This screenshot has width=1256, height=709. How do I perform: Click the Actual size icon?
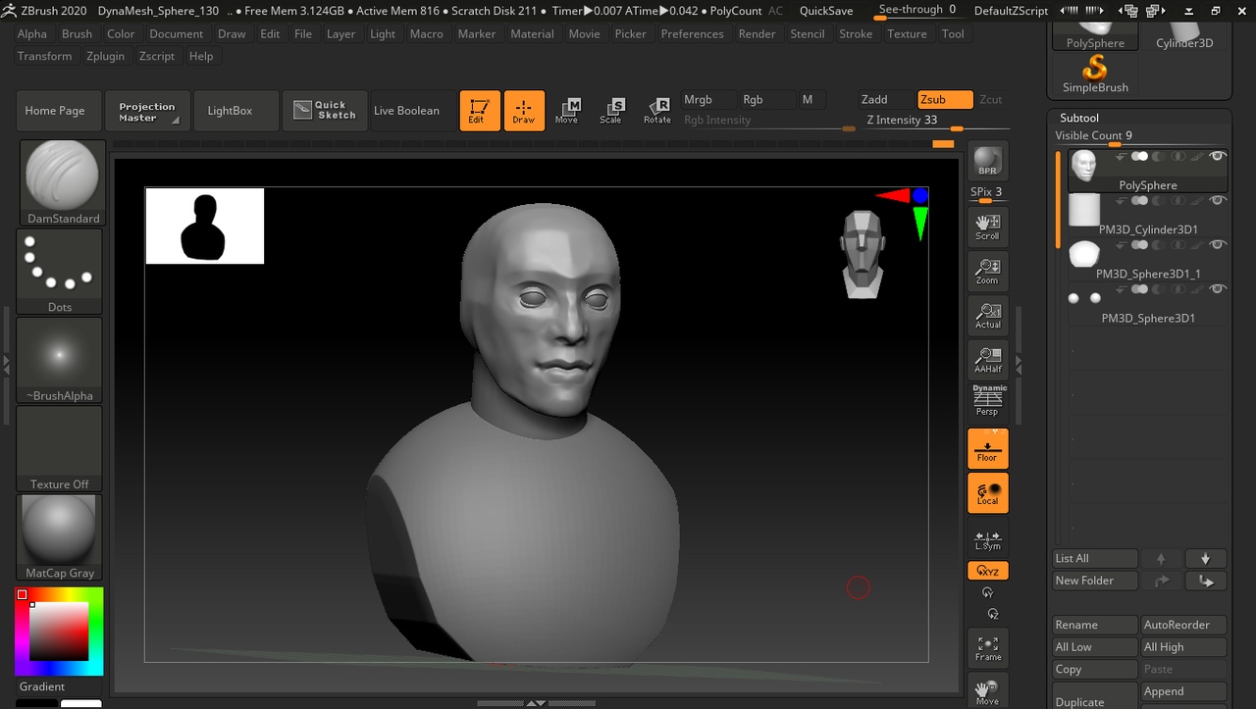[x=987, y=315]
